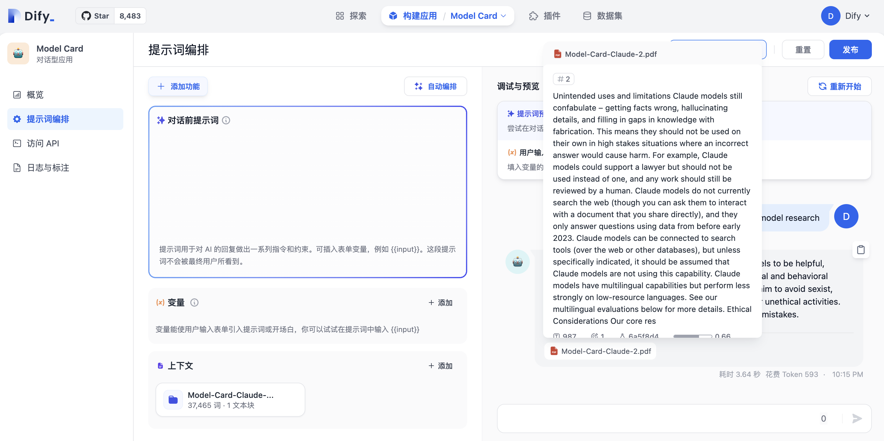Viewport: 884px width, 441px height.
Task: Open the Model-Card-Claude dataset folder icon
Action: (173, 399)
